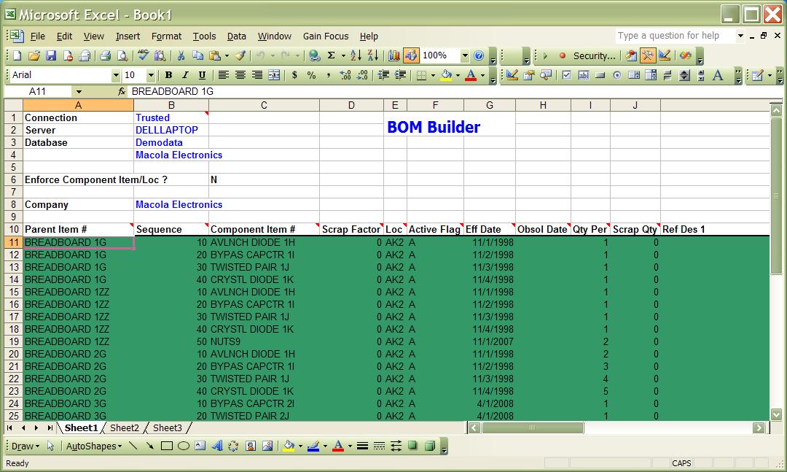Image resolution: width=787 pixels, height=472 pixels.
Task: Add an Option Button control
Action: pos(617,75)
